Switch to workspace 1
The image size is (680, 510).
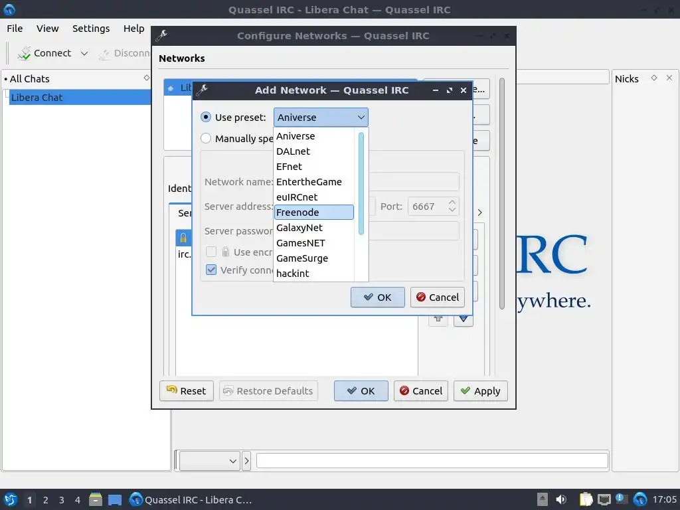pos(29,500)
